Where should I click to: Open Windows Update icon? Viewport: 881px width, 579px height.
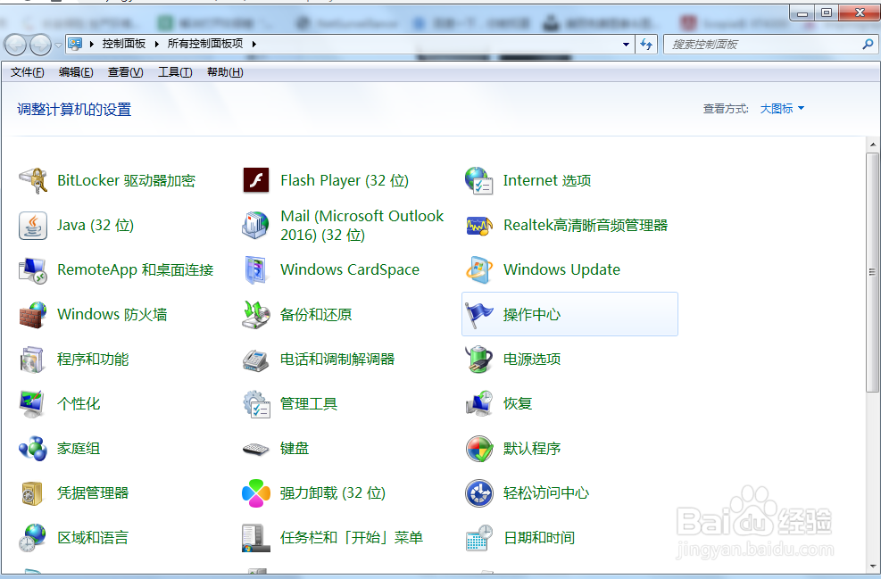pyautogui.click(x=478, y=270)
